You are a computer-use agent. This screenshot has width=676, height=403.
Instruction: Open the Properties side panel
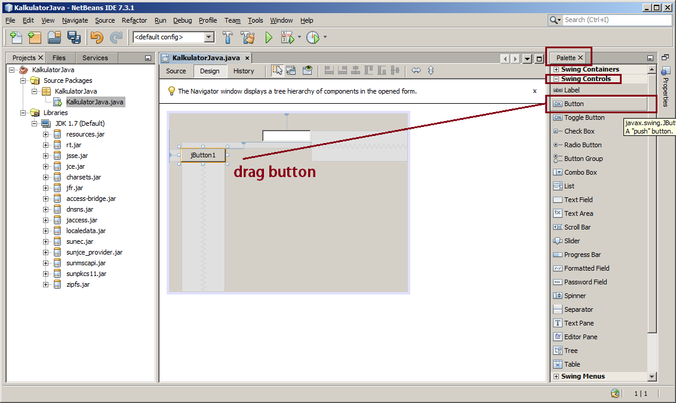coord(666,88)
